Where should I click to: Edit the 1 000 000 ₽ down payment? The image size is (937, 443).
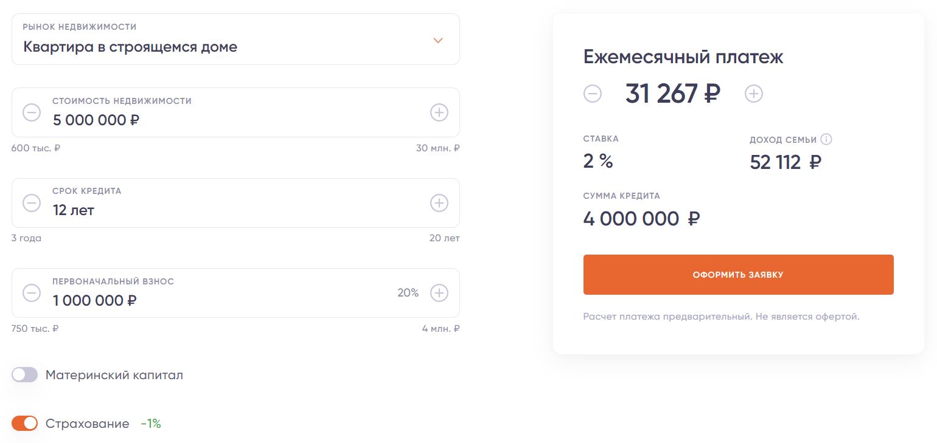(94, 300)
